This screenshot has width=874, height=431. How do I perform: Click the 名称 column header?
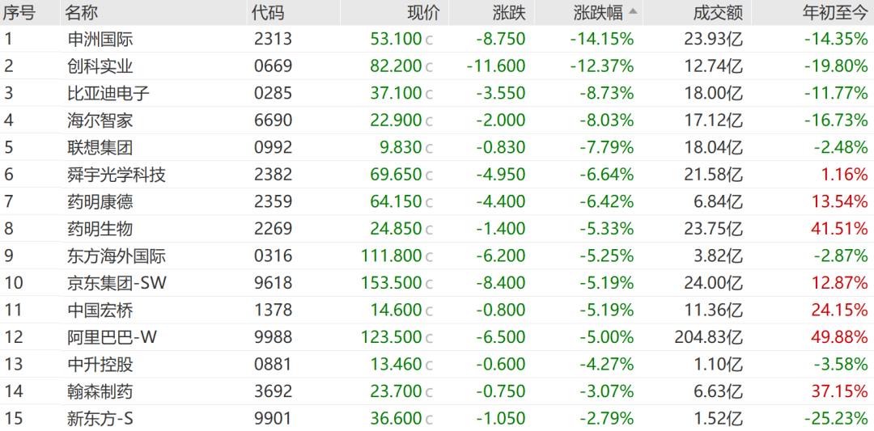84,12
